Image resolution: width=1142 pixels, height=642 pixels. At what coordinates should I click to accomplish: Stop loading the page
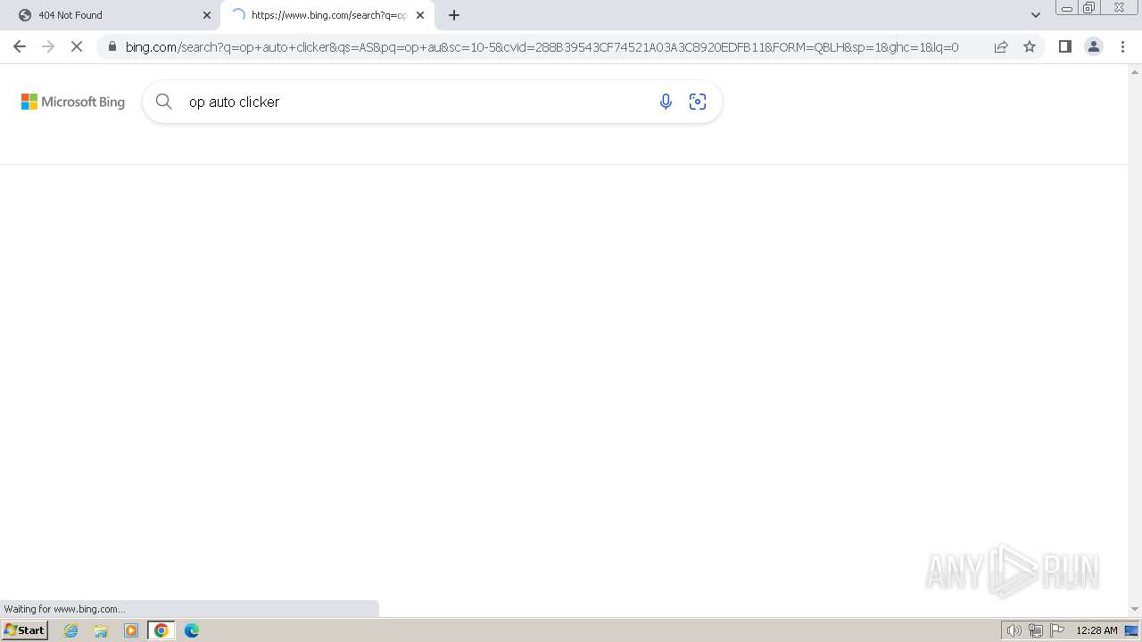77,46
